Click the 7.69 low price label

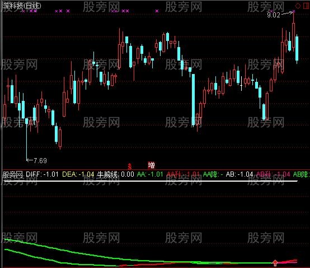pos(40,160)
